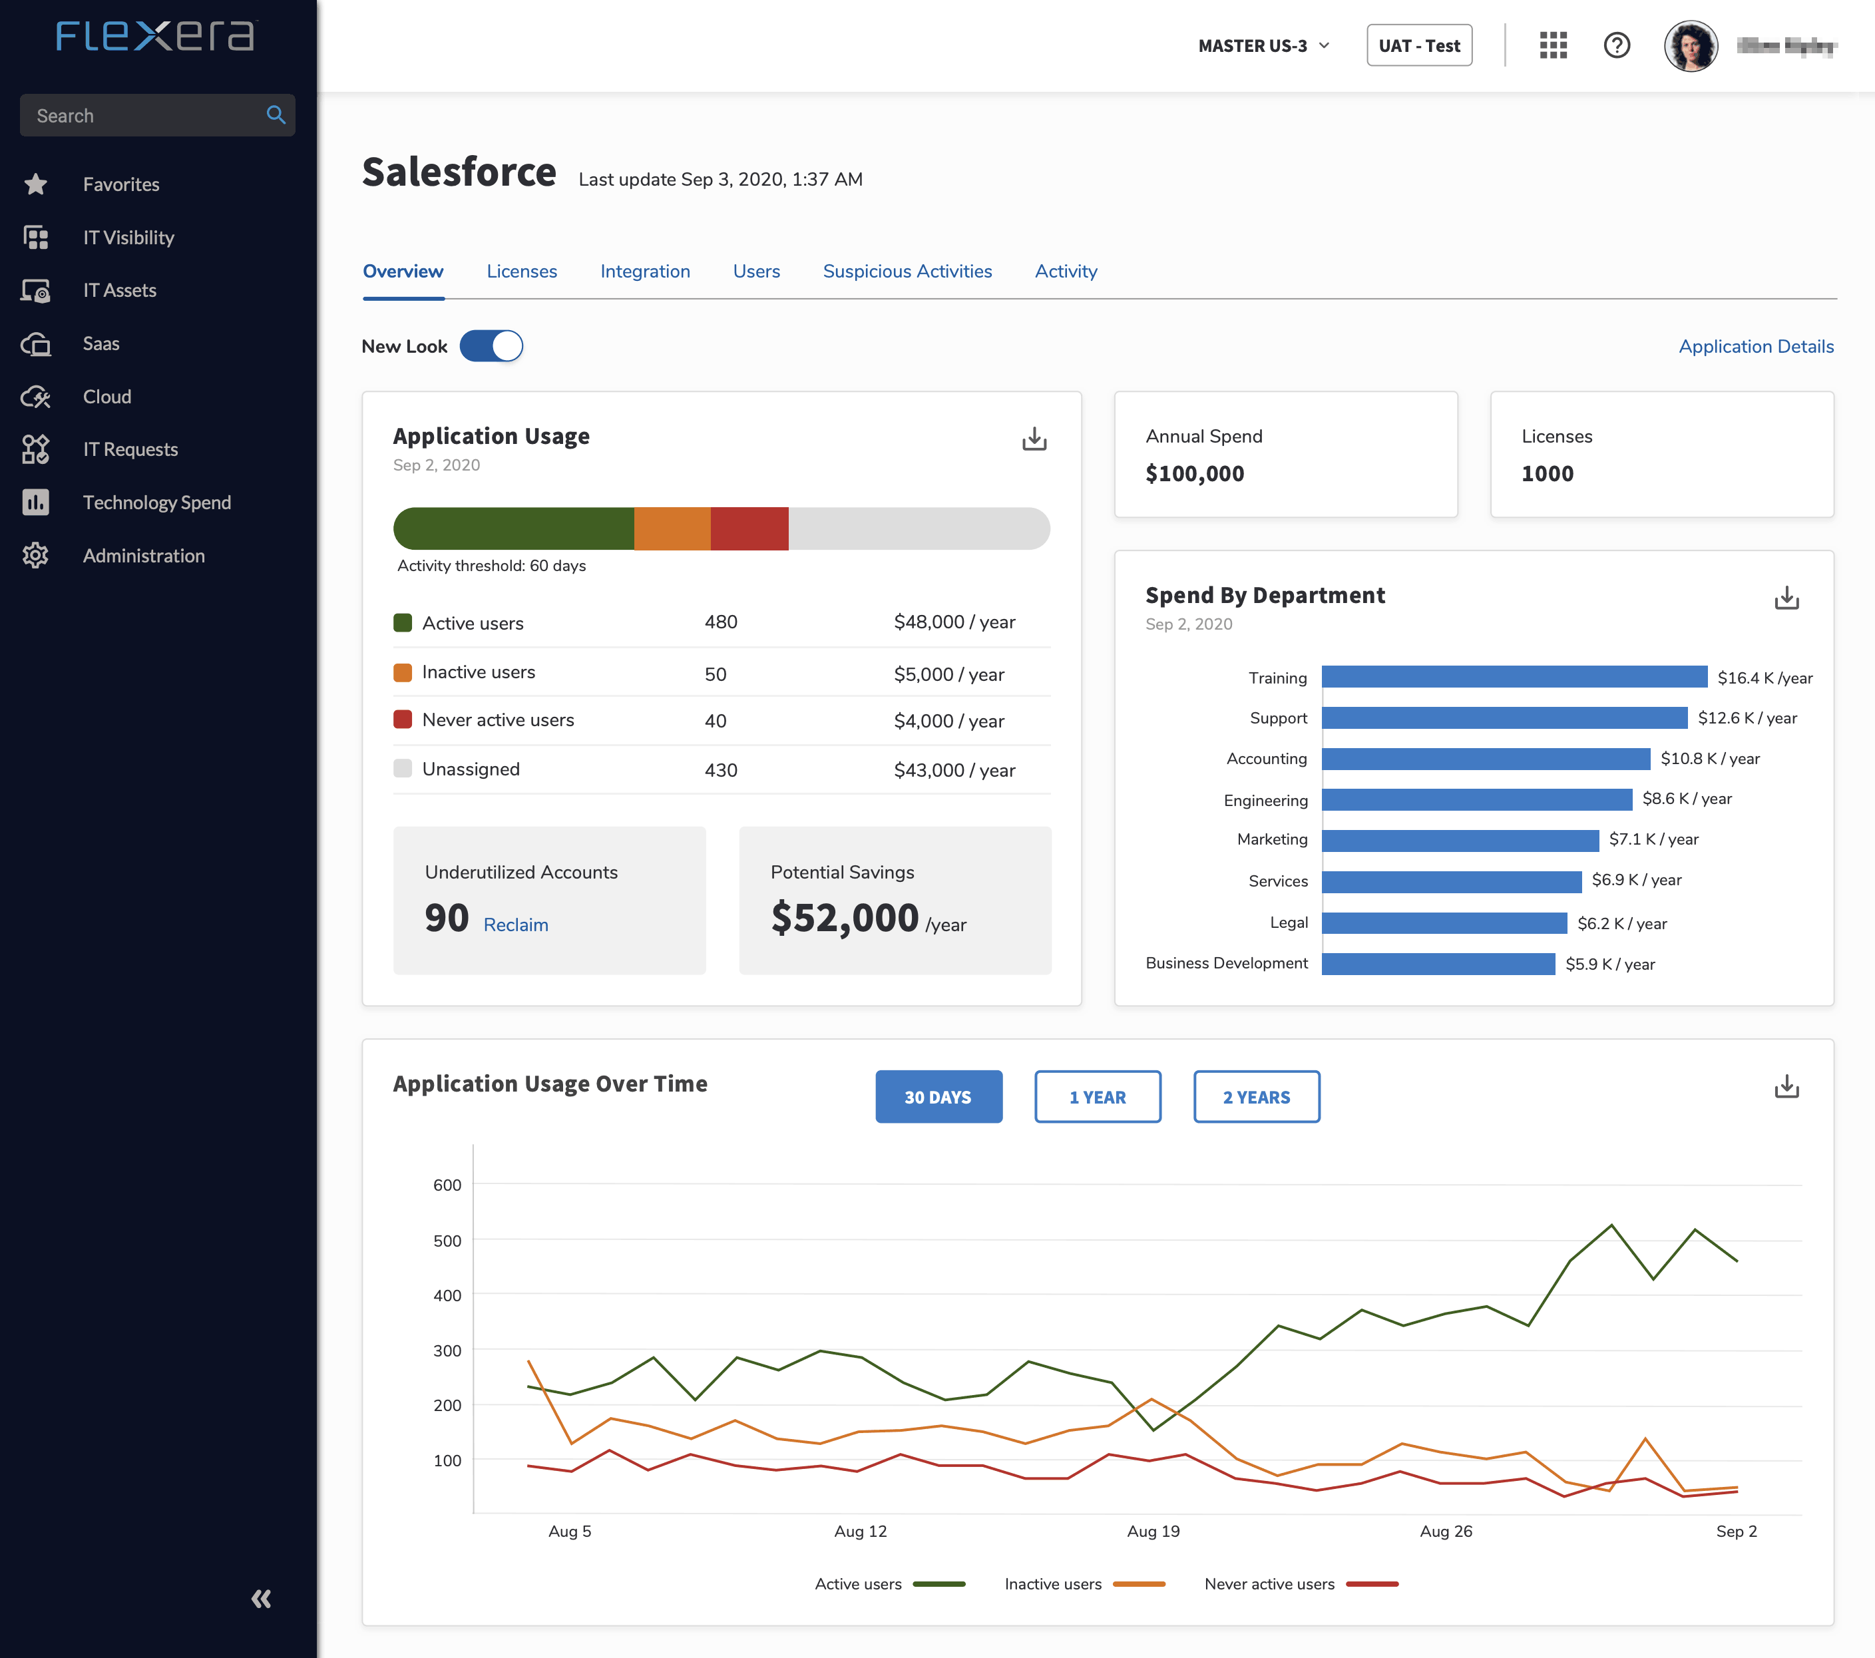Select the 1 YEAR range button
1875x1658 pixels.
[1098, 1096]
